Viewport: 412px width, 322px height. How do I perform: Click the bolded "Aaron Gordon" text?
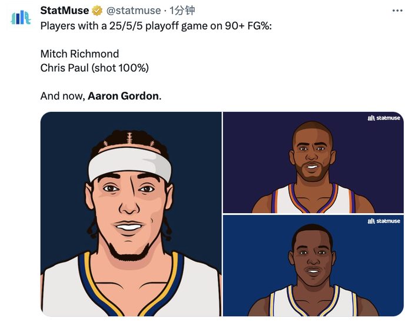pos(123,96)
